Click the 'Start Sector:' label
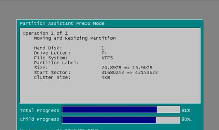The image size is (219, 130). coord(52,72)
